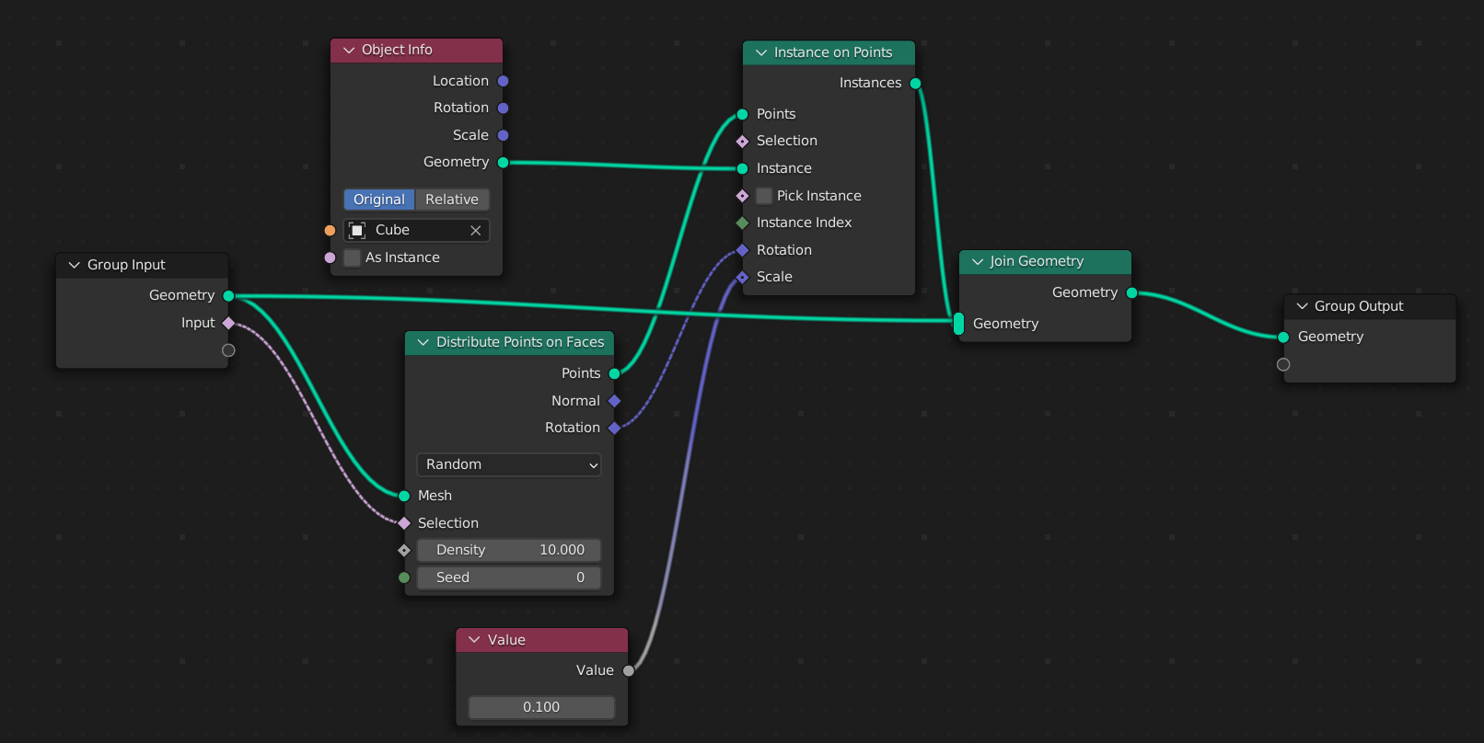Image resolution: width=1484 pixels, height=743 pixels.
Task: Collapse the Group Input node
Action: [x=75, y=265]
